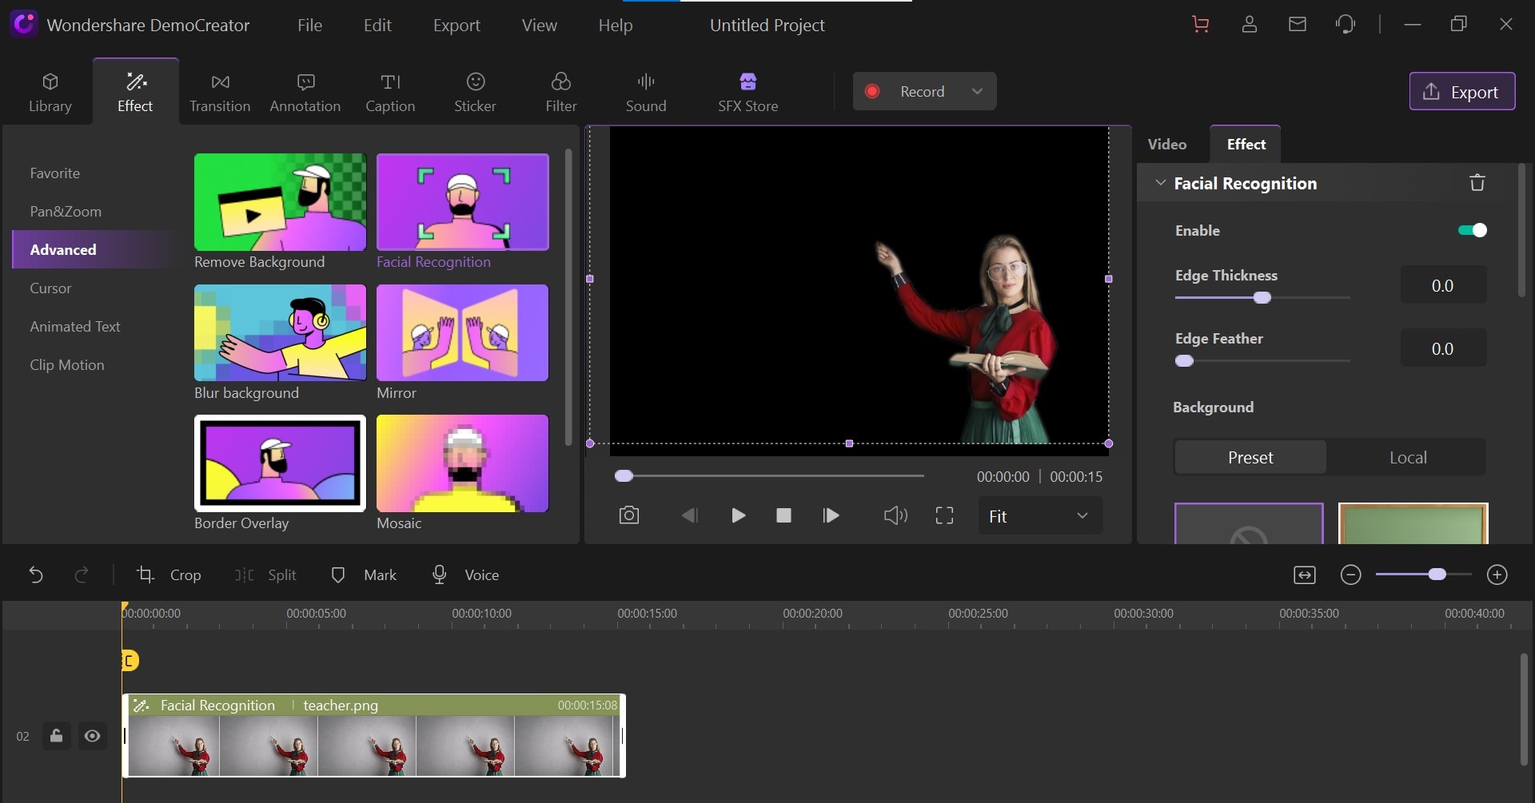Viewport: 1535px width, 803px height.
Task: Select the Crop tool
Action: pos(169,574)
